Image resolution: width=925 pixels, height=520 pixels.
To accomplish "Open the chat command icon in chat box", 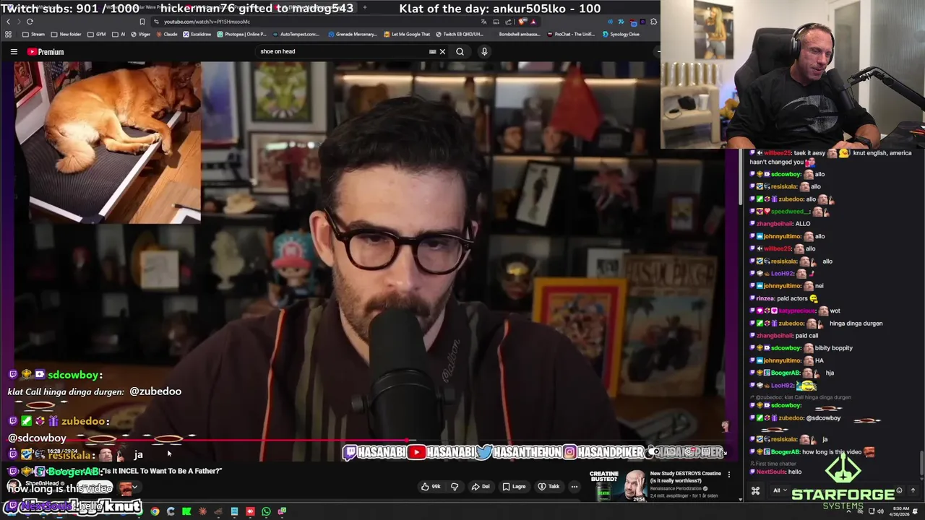I will (x=755, y=491).
